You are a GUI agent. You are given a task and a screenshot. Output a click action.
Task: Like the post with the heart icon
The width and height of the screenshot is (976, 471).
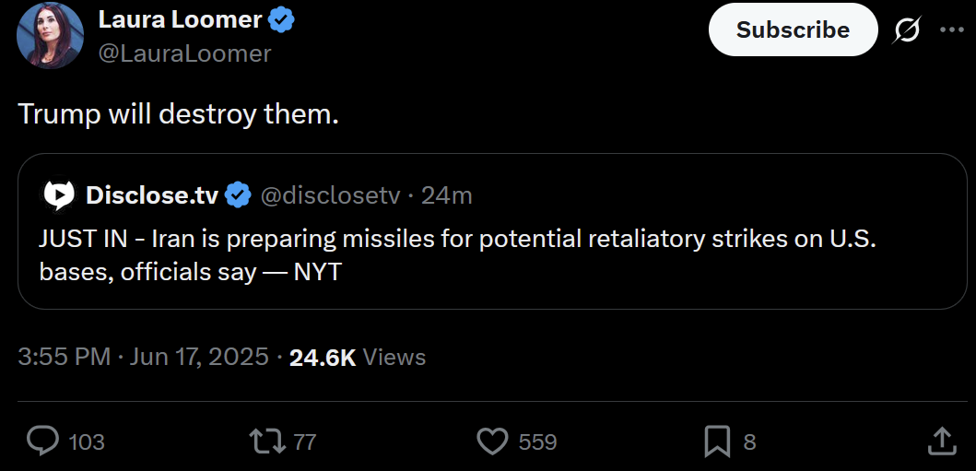click(492, 442)
